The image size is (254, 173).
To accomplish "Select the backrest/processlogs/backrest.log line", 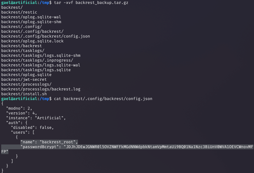I will coord(41,89).
